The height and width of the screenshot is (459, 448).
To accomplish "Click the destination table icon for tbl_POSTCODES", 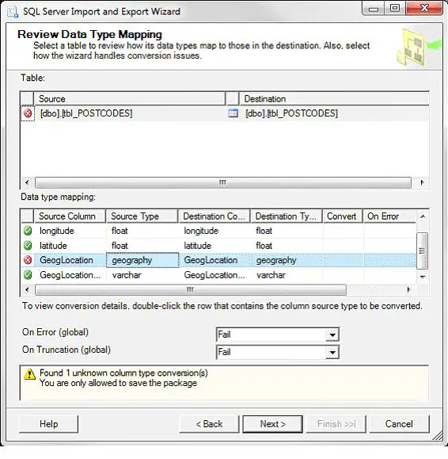I will click(x=233, y=113).
